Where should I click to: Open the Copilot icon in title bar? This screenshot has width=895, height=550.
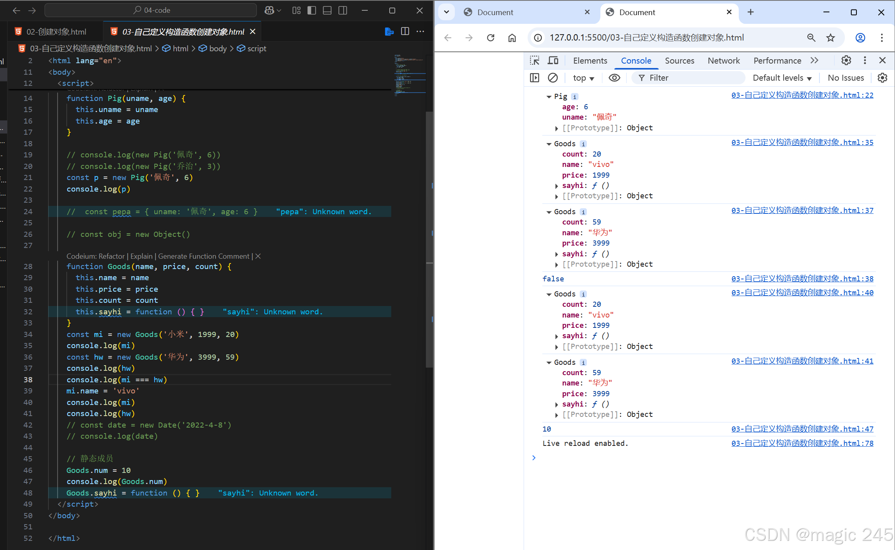(270, 11)
